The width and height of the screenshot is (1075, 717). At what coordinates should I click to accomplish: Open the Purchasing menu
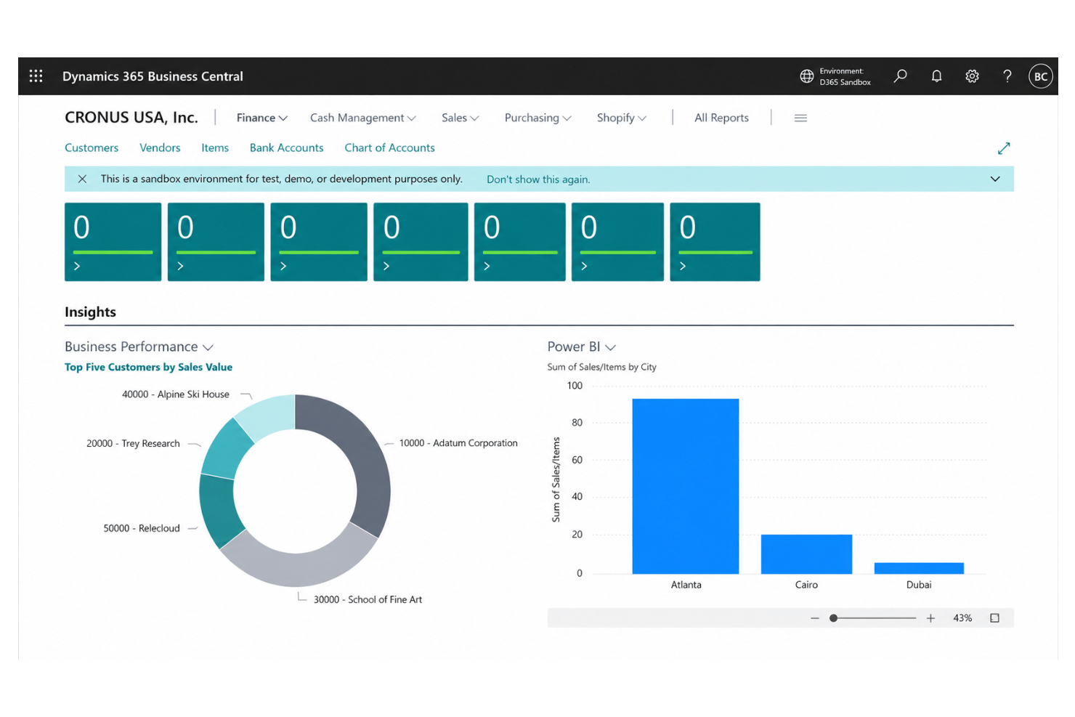pos(537,118)
